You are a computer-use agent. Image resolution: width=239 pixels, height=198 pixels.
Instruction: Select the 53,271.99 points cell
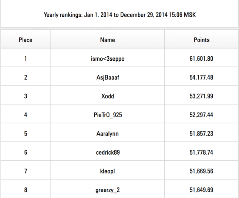[201, 96]
